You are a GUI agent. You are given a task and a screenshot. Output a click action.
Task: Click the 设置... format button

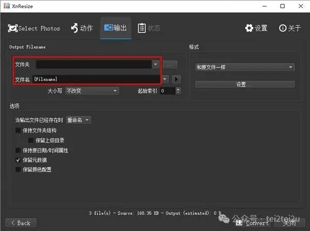click(245, 84)
